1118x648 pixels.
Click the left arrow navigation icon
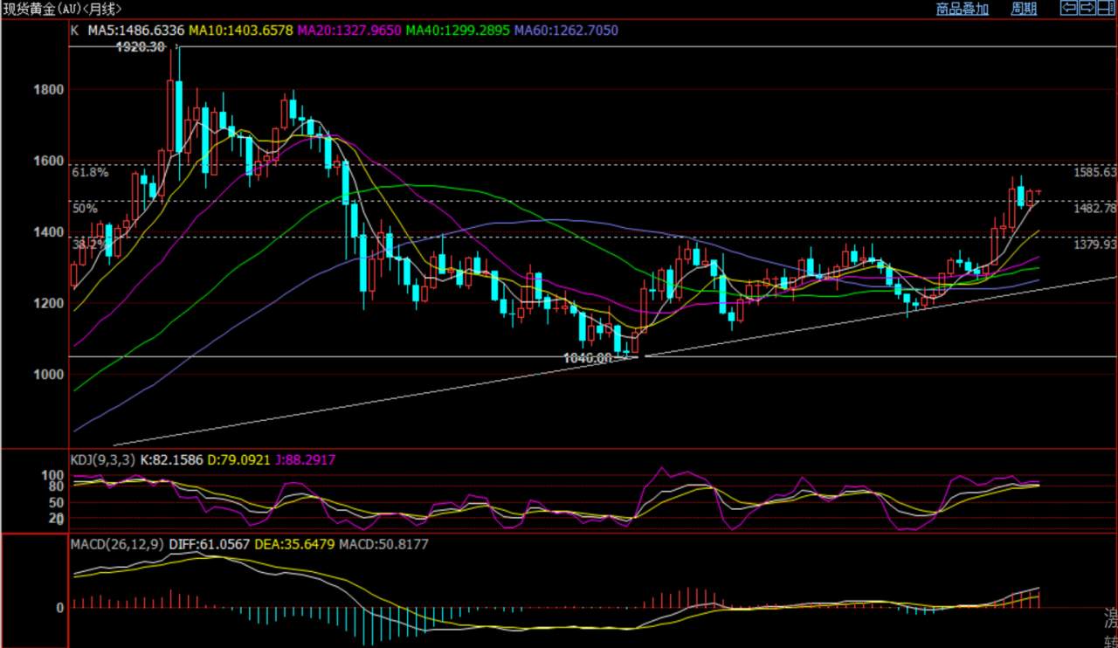(x=1068, y=8)
